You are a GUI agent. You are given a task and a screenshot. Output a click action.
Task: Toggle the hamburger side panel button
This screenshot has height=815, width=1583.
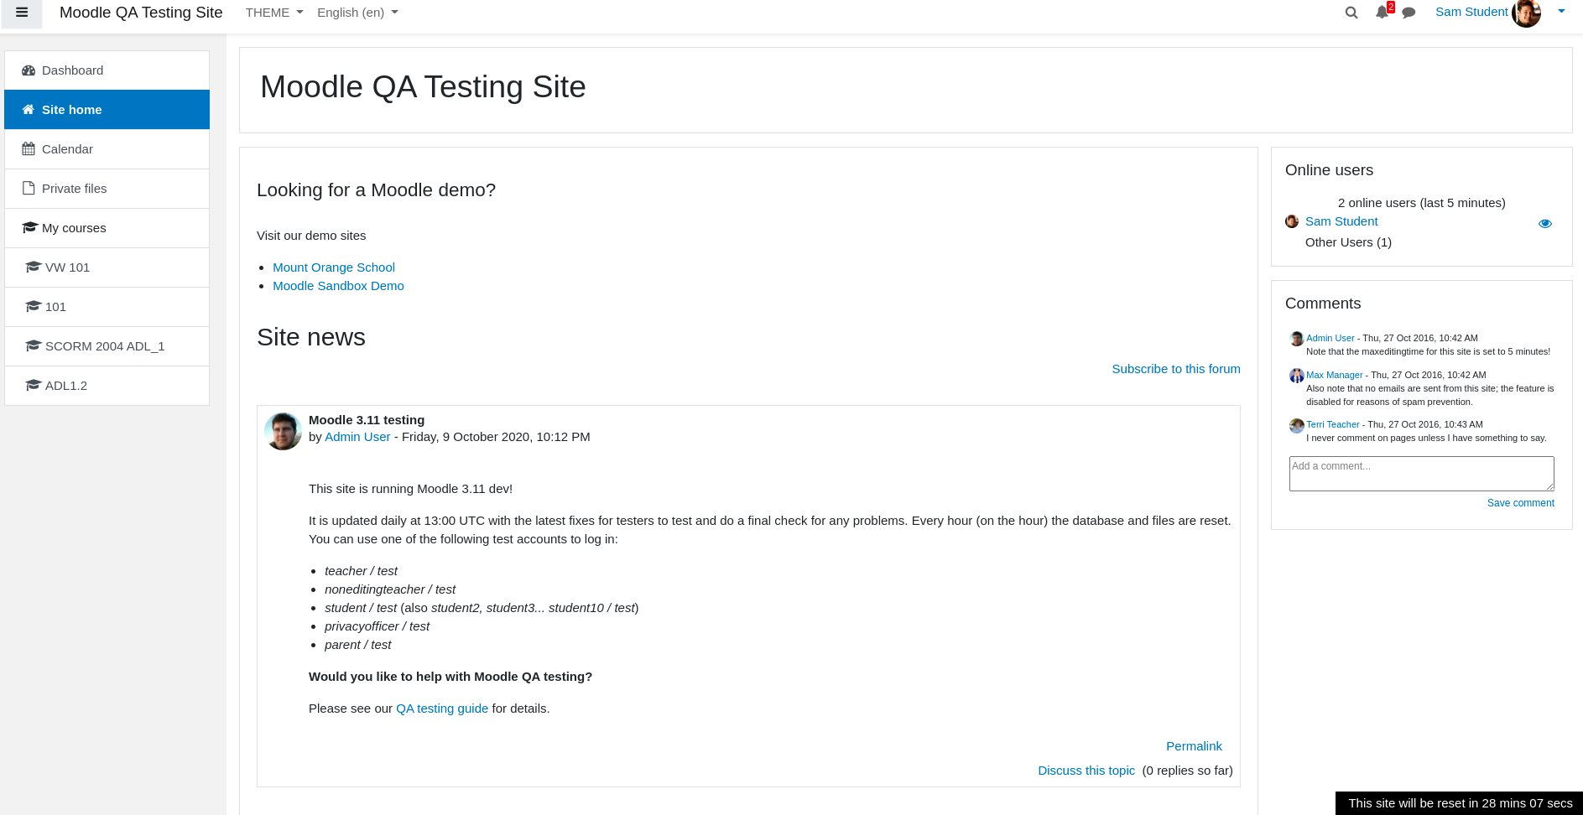[22, 13]
